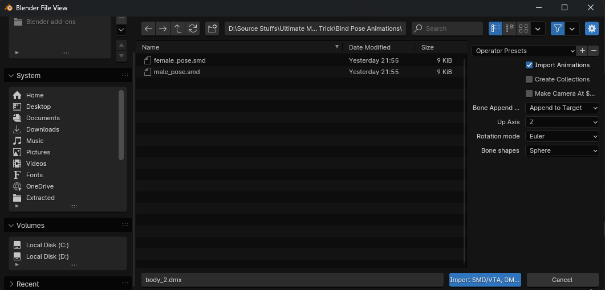
Task: Click male_pose.smd file icon
Action: pos(148,72)
